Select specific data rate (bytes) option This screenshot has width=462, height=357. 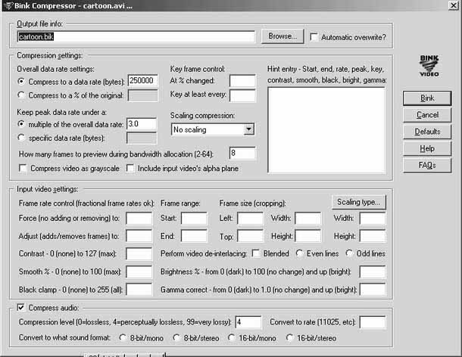click(x=21, y=138)
